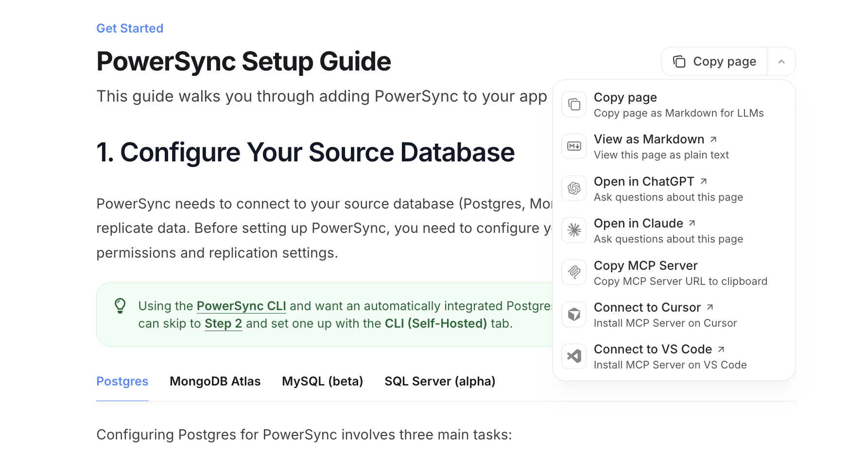Click the copy icon in Copy page button
The height and width of the screenshot is (455, 866).
click(679, 62)
